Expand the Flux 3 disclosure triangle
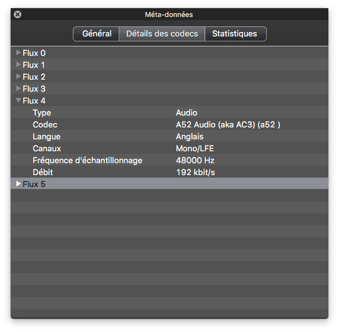This screenshot has width=339, height=332. pyautogui.click(x=18, y=88)
